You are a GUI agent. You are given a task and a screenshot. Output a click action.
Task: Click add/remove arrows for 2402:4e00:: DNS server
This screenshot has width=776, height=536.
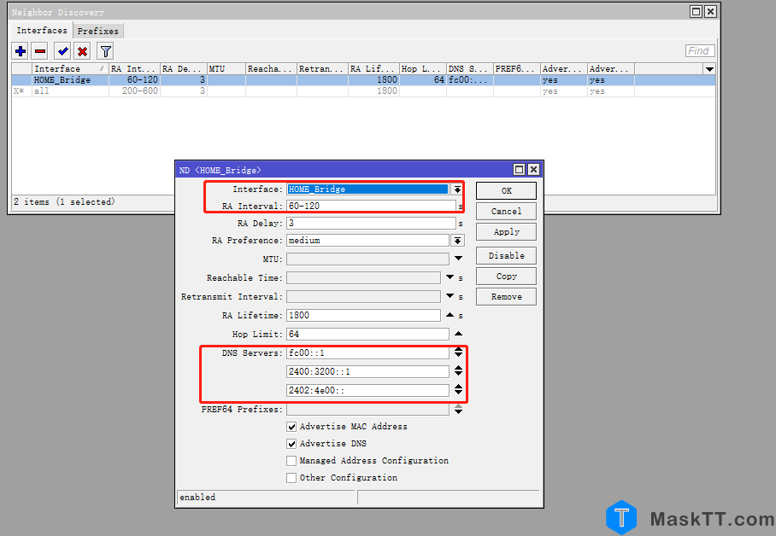click(x=458, y=390)
